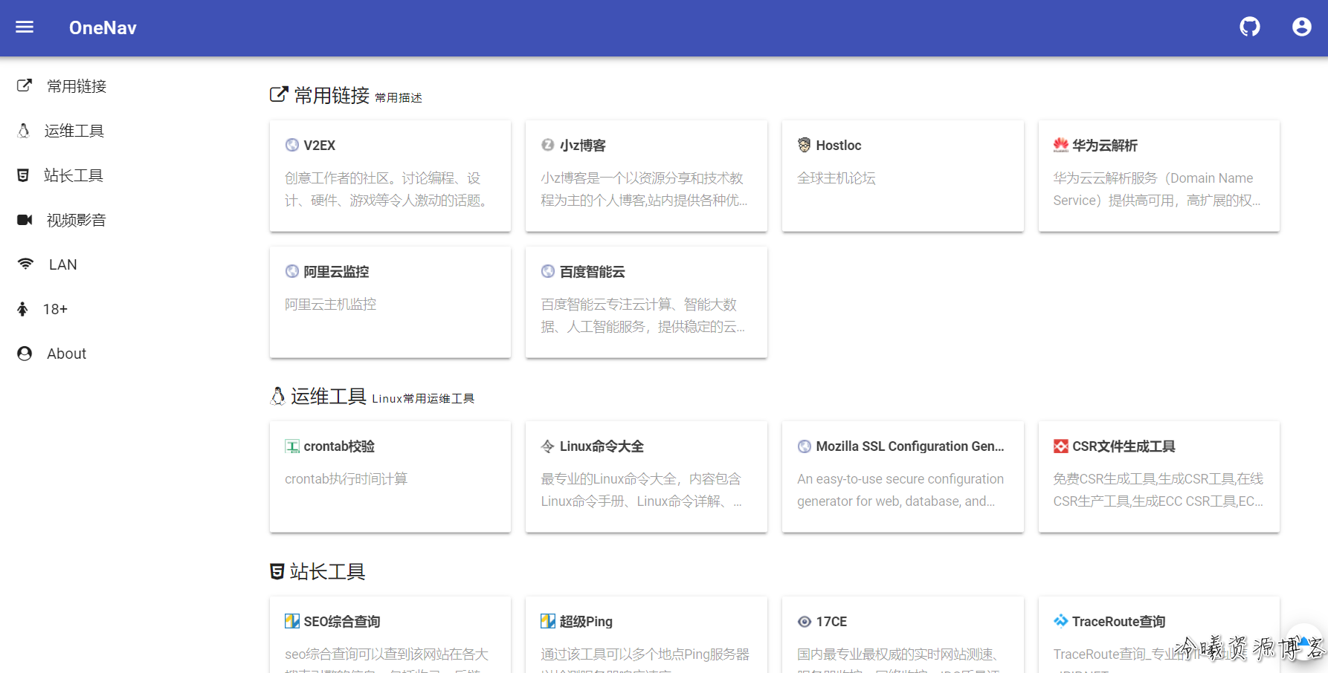The height and width of the screenshot is (673, 1328).
Task: Click the video camera icon in sidebar
Action: (25, 220)
